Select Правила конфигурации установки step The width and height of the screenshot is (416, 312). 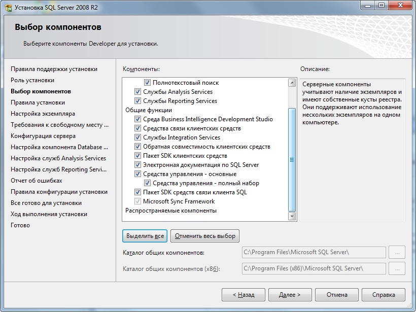59,192
